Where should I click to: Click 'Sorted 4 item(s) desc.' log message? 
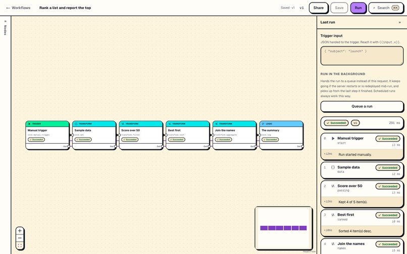[355, 231]
